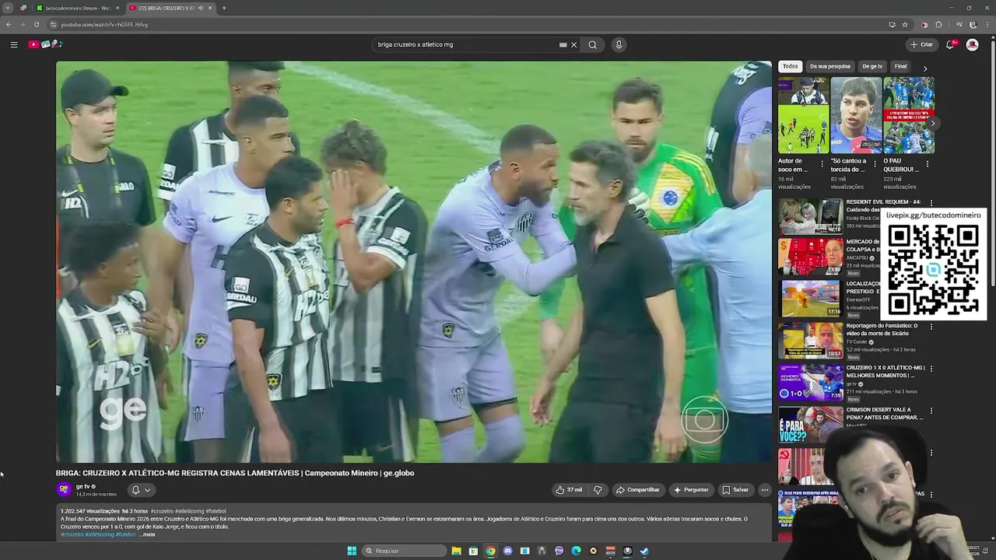
Task: Show more filter chips with right chevron
Action: pos(925,68)
